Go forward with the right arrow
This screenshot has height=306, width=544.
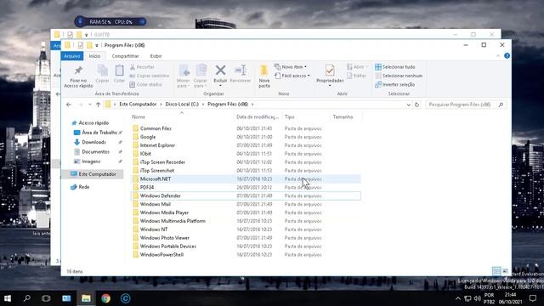click(x=81, y=105)
